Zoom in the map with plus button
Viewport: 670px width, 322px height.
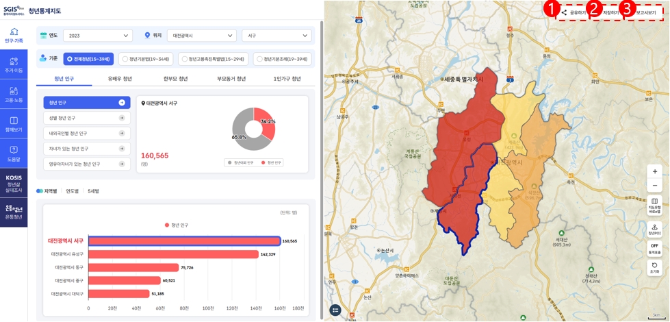pyautogui.click(x=654, y=172)
